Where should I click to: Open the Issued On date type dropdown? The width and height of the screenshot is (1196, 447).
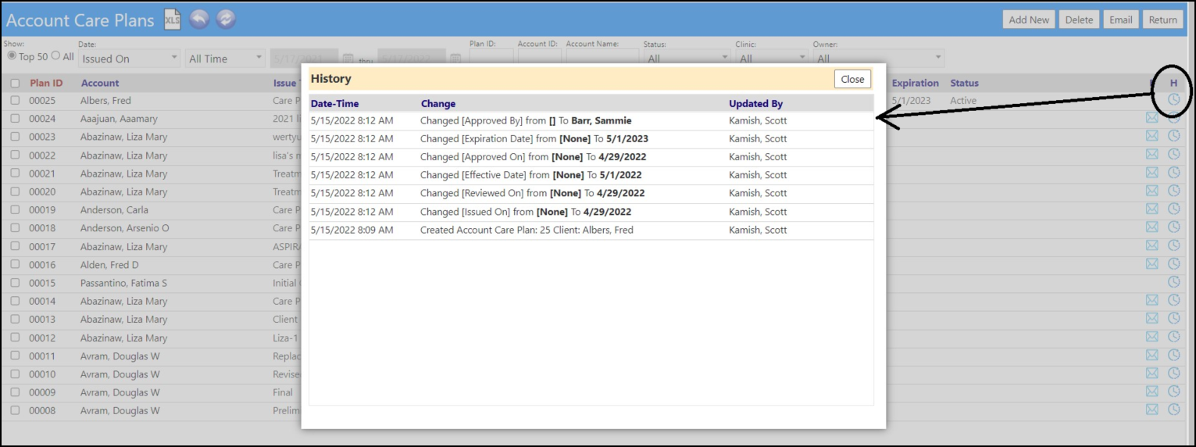tap(130, 59)
